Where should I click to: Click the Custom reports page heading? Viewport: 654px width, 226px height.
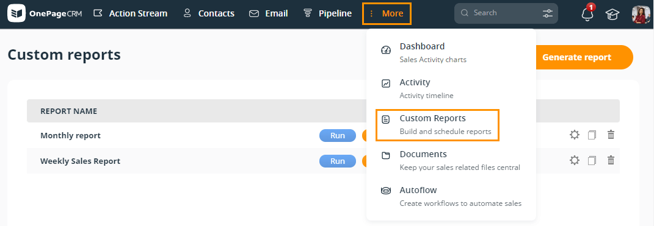(x=64, y=55)
